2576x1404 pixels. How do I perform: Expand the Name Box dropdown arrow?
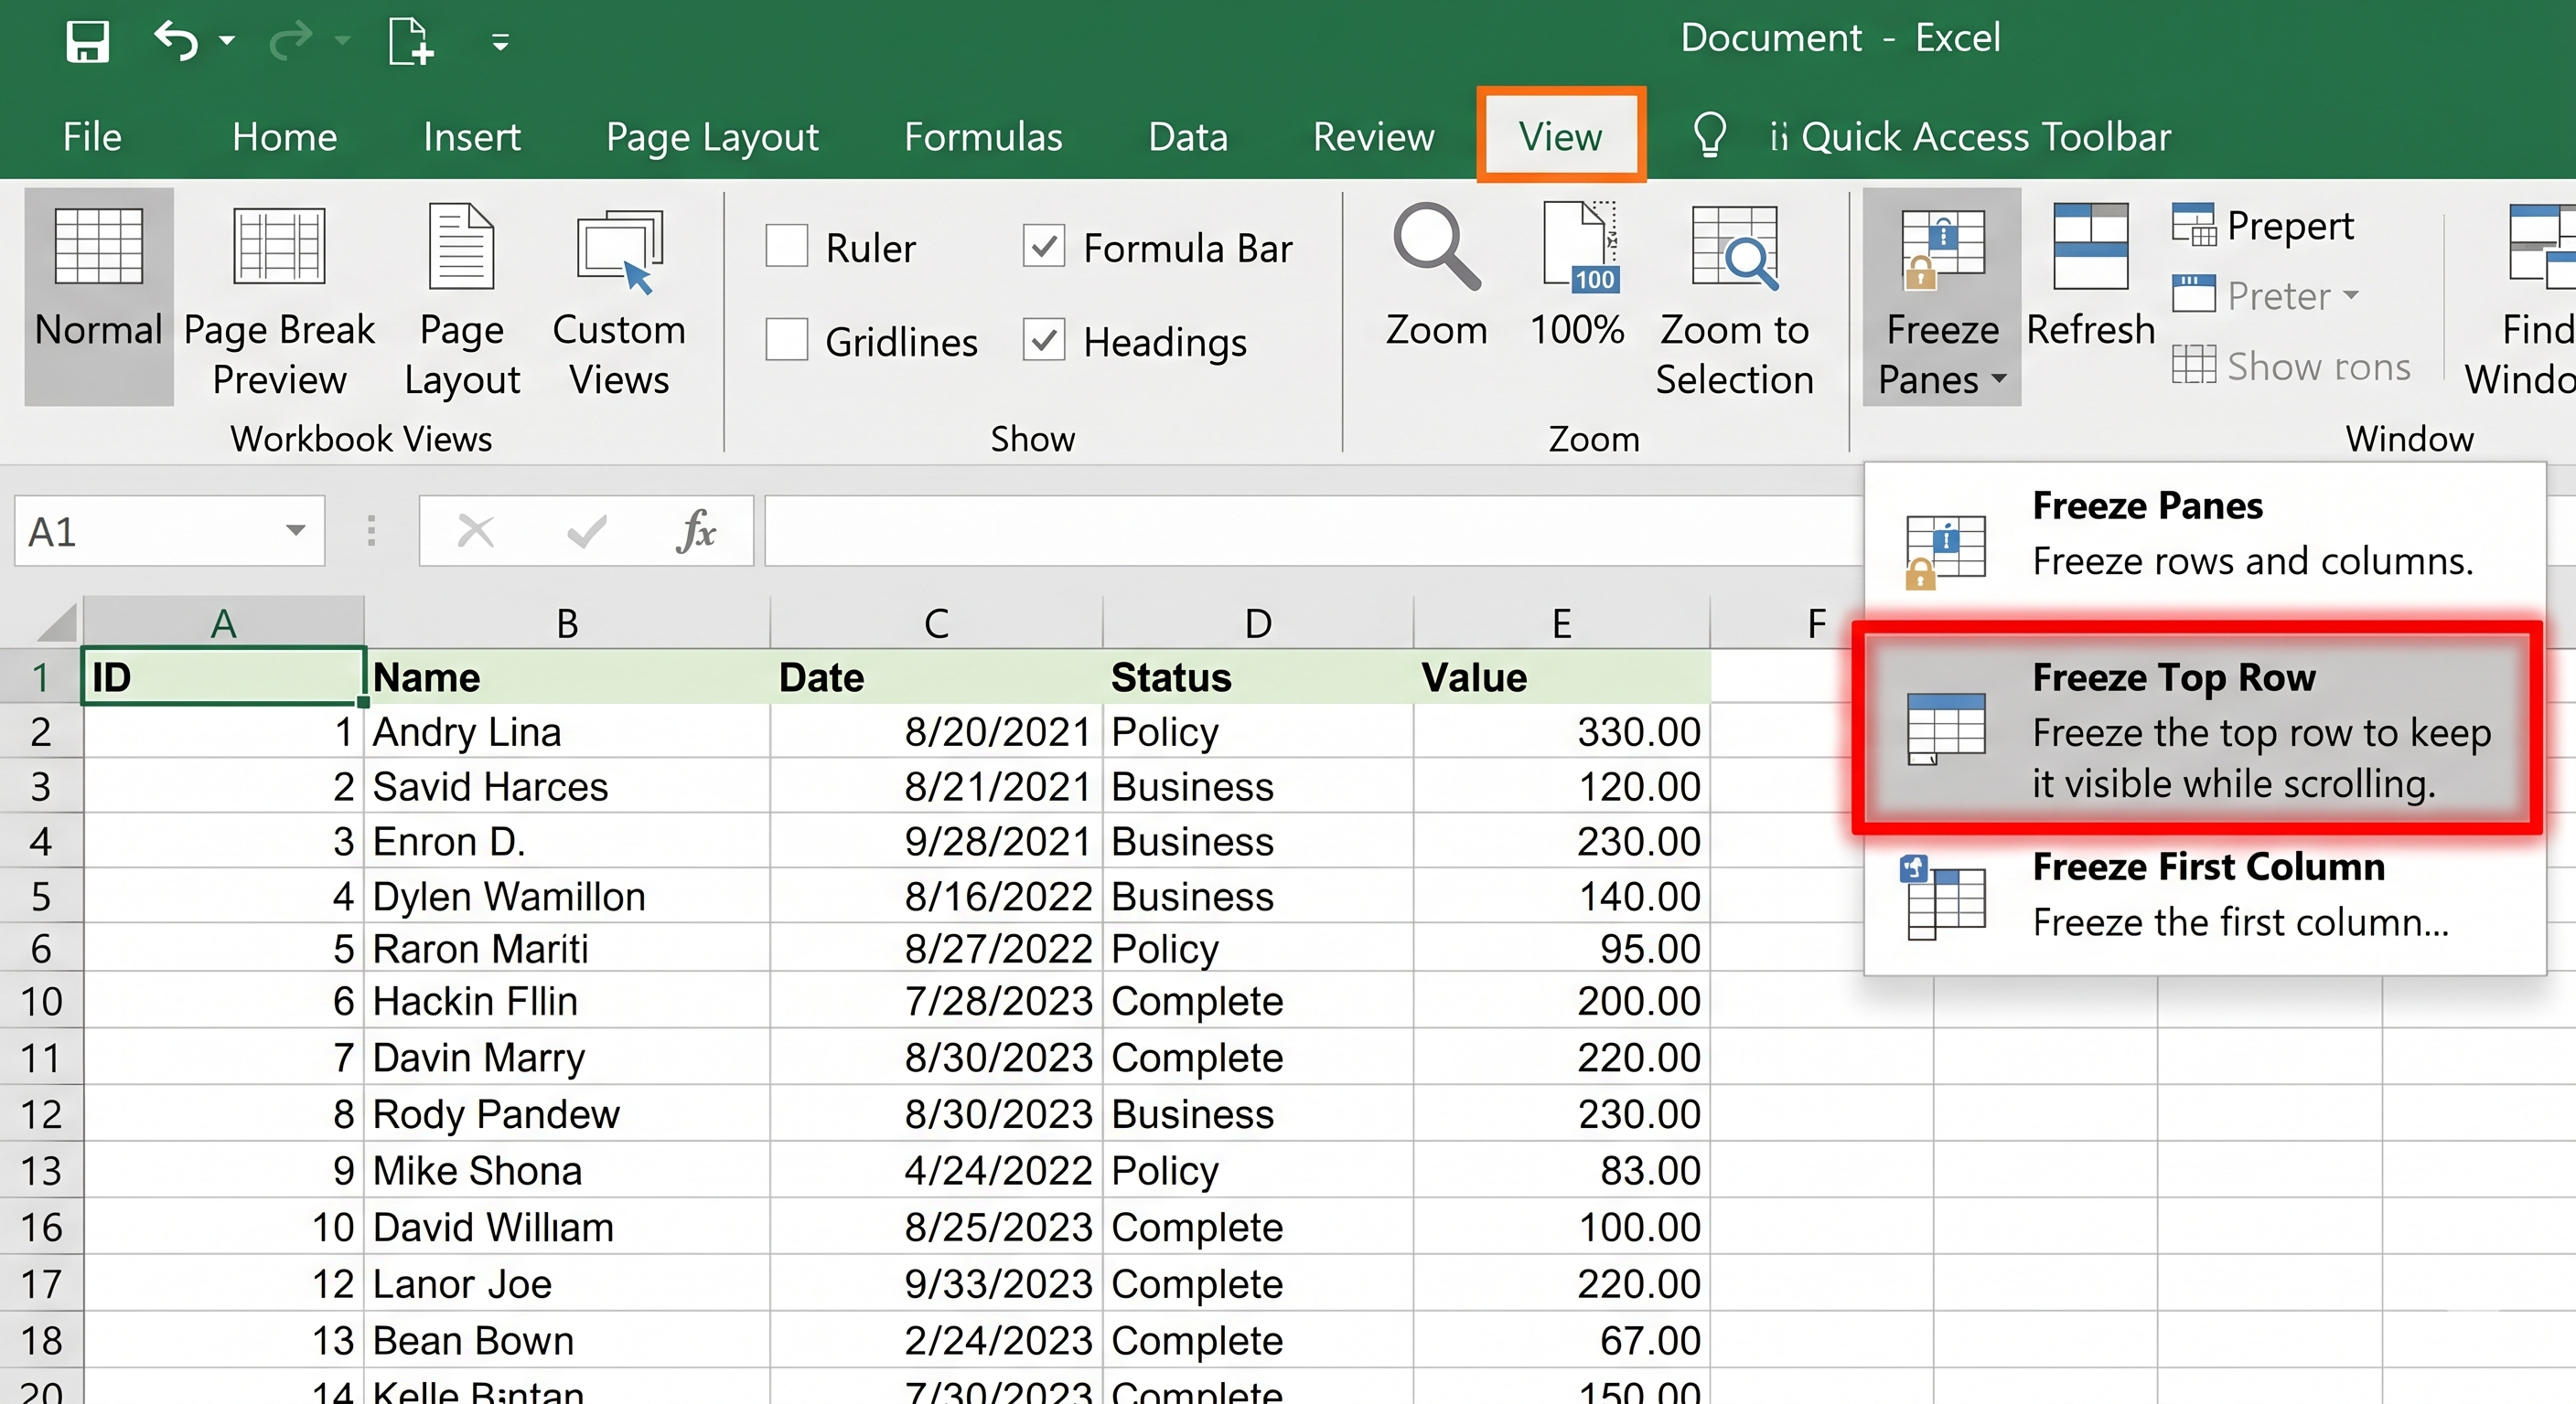(x=295, y=529)
